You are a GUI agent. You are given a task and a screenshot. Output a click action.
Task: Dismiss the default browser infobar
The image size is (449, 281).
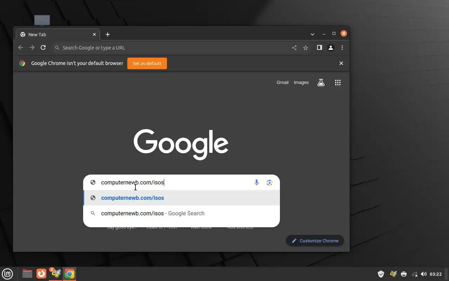pyautogui.click(x=341, y=63)
